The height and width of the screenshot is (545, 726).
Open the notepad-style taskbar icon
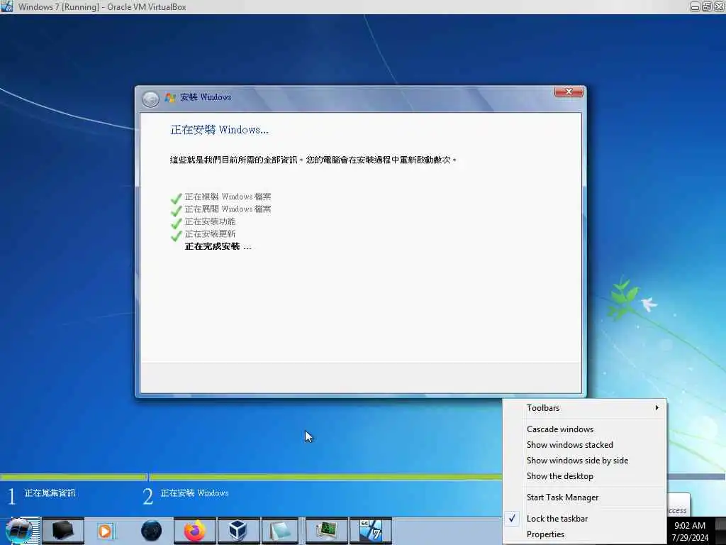coord(279,531)
